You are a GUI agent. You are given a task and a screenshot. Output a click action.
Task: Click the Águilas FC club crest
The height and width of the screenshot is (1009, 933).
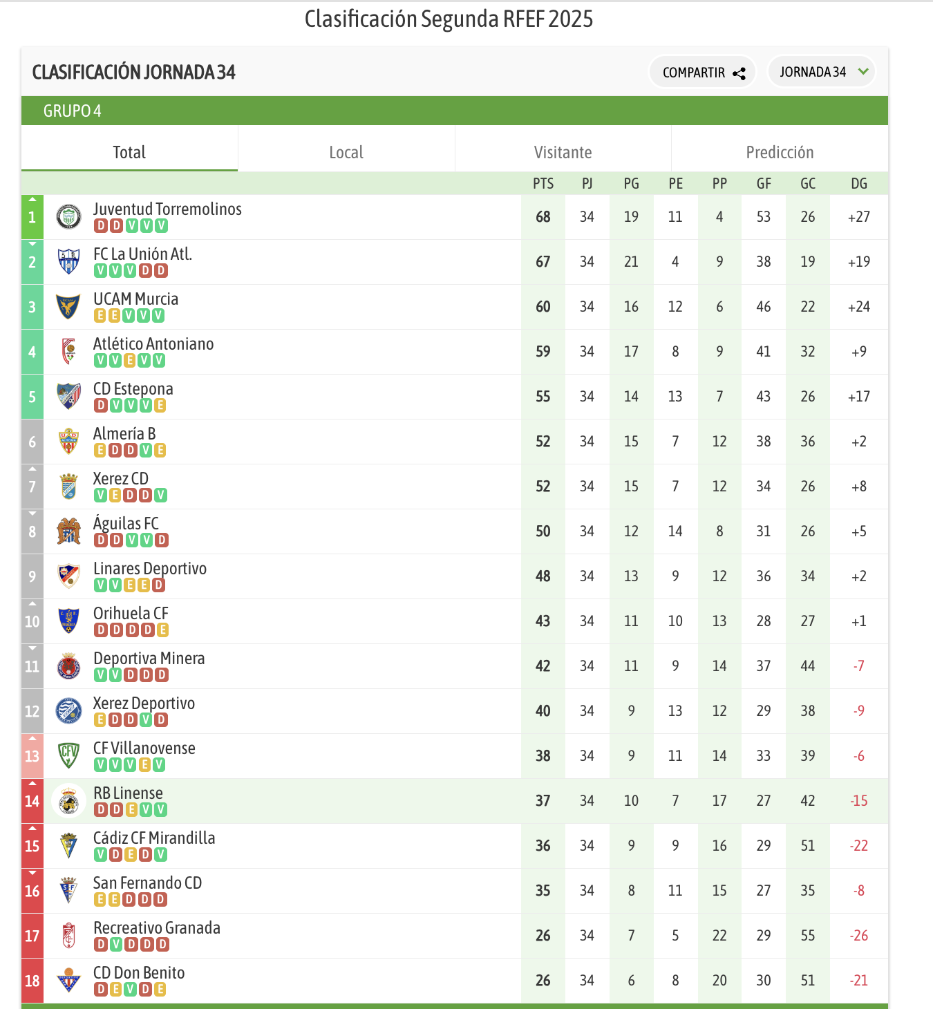(x=68, y=531)
